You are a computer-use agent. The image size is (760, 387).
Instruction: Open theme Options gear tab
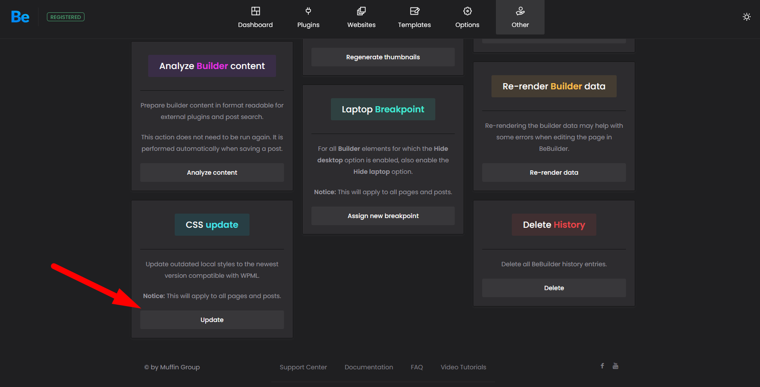click(467, 17)
